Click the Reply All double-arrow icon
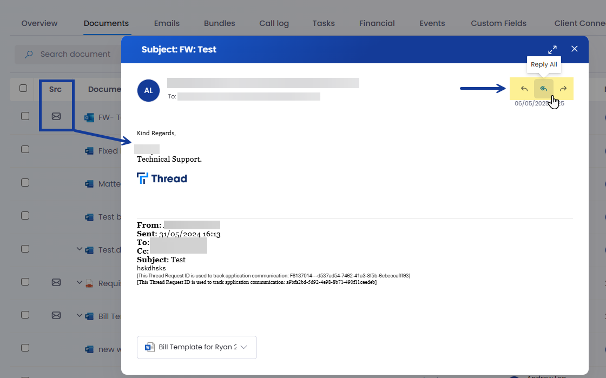Image resolution: width=606 pixels, height=378 pixels. point(543,89)
